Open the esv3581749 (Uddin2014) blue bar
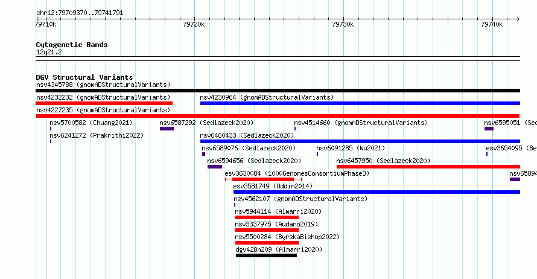537x279 pixels. 377,192
